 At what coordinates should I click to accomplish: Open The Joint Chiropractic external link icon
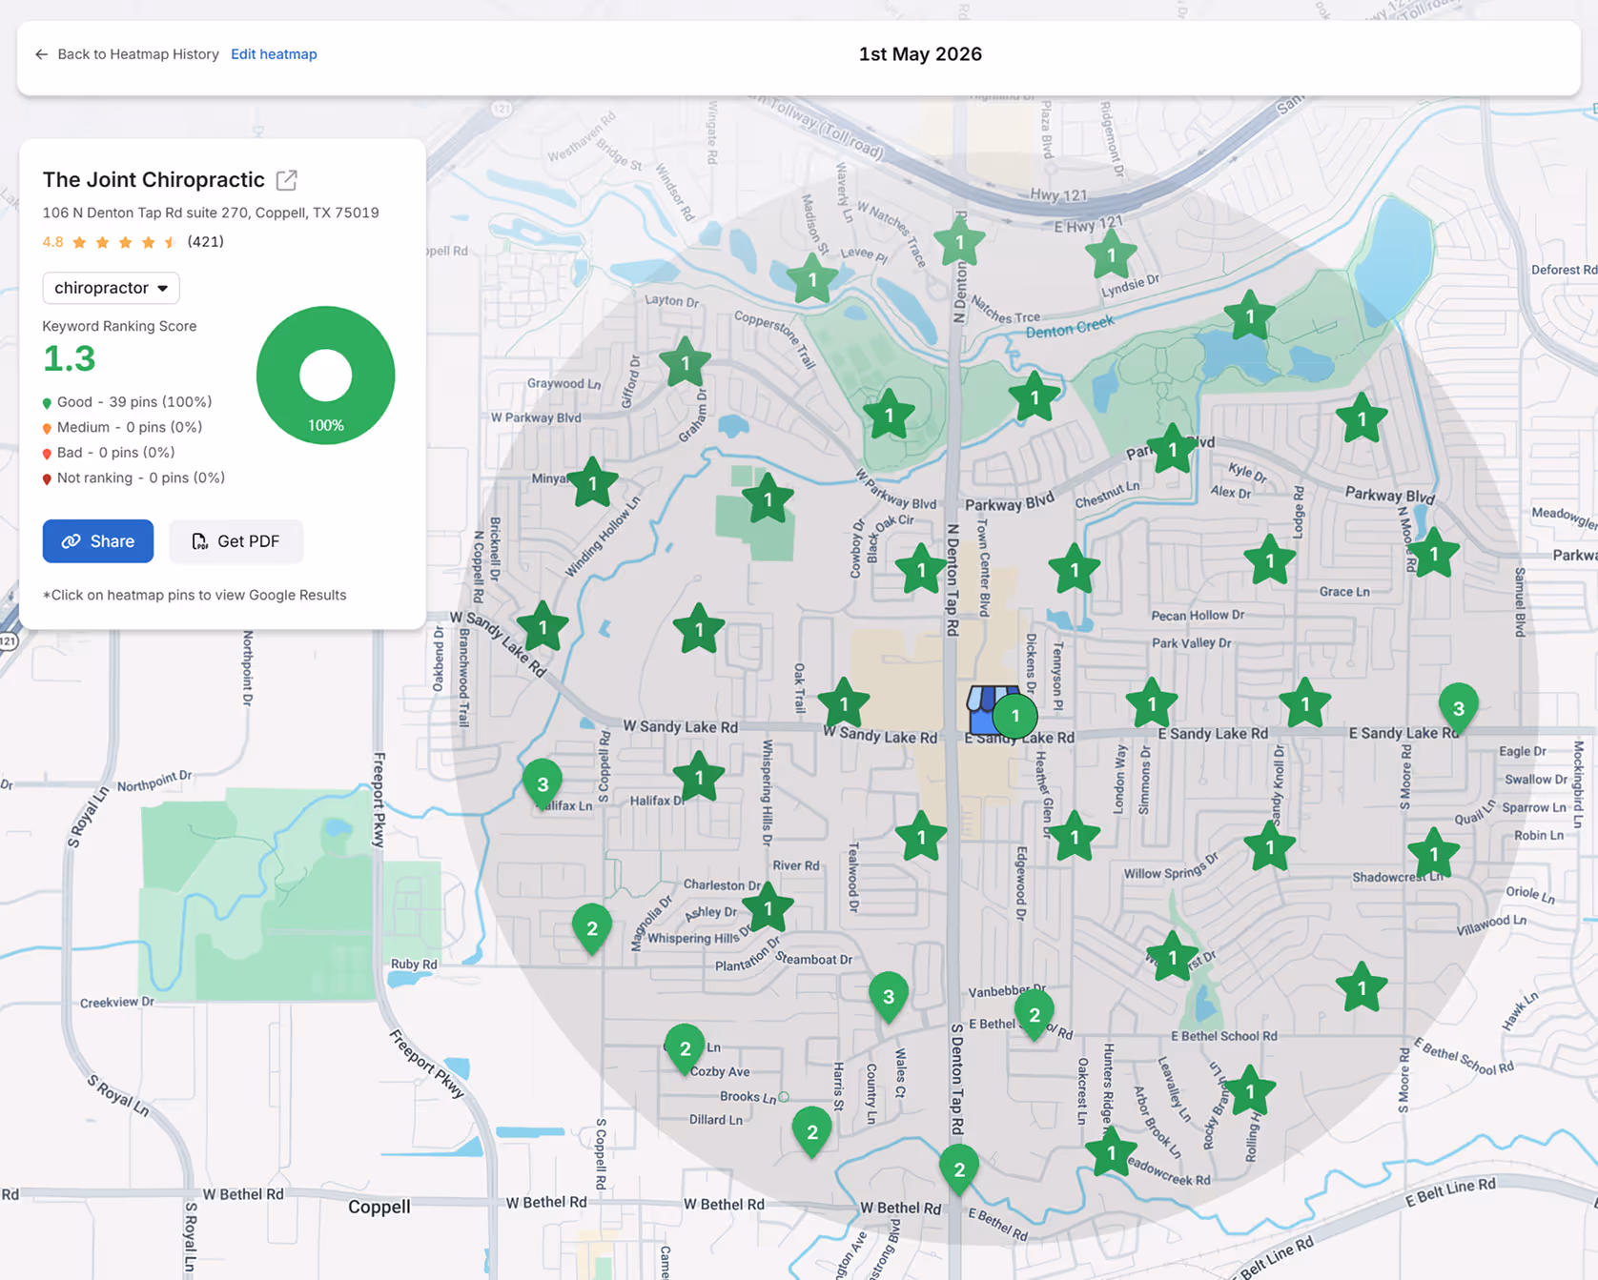(x=287, y=179)
